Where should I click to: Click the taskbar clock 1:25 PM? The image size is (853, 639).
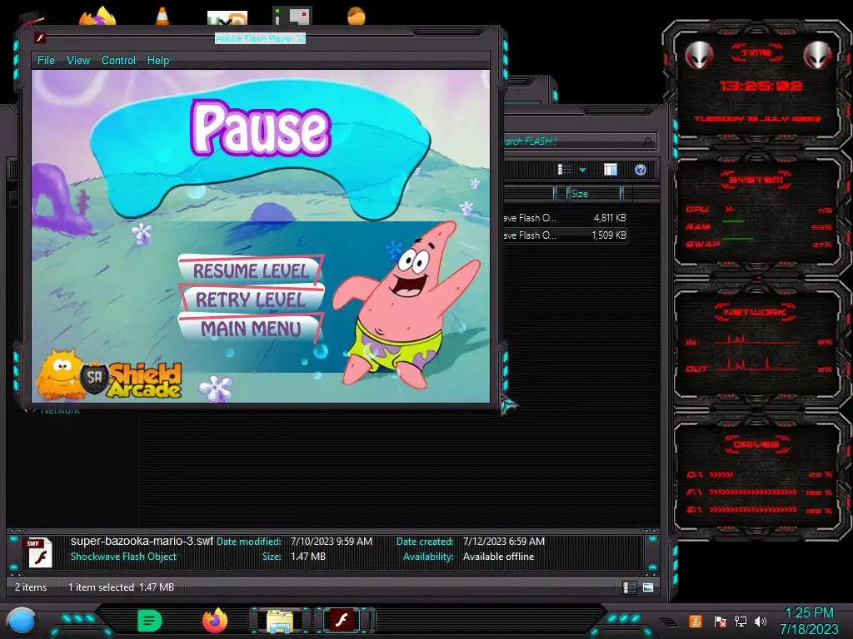[810, 613]
